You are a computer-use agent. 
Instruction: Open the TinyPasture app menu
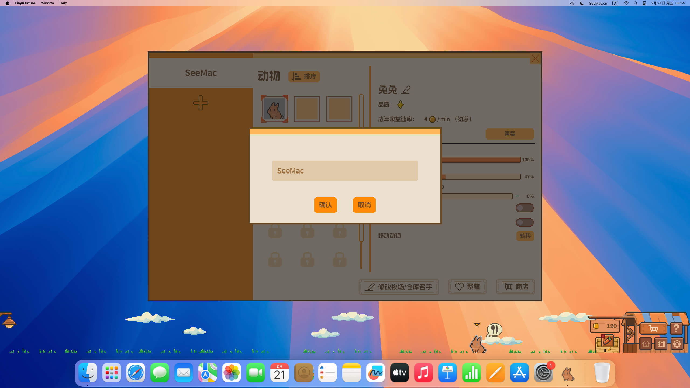click(x=25, y=3)
